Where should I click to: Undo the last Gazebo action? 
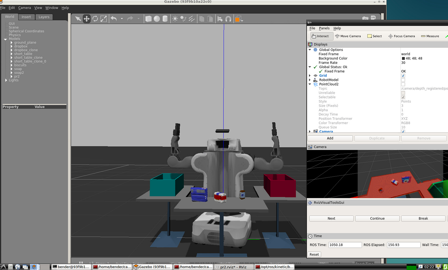pos(114,19)
